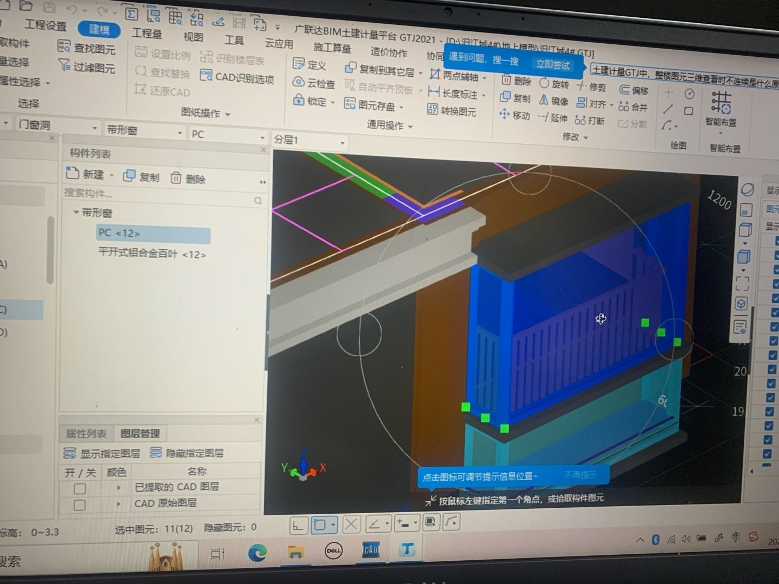The width and height of the screenshot is (779, 584).
Task: Select the 对齐 align tool
Action: point(591,103)
